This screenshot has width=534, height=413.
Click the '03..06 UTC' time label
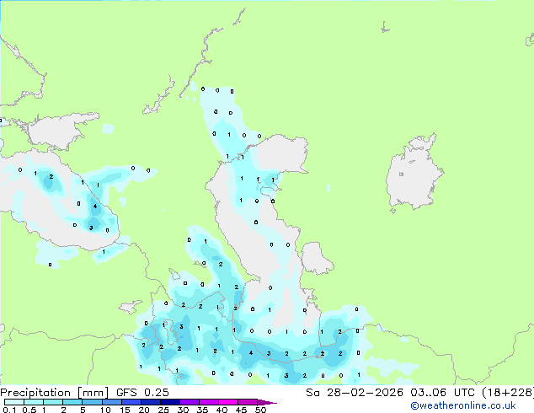(442, 393)
